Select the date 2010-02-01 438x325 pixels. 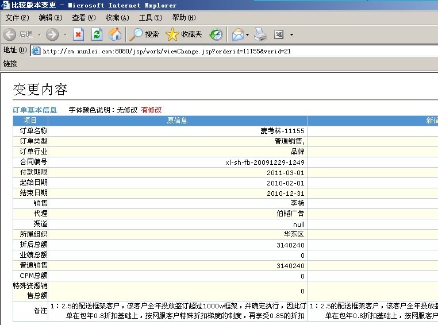pos(286,183)
